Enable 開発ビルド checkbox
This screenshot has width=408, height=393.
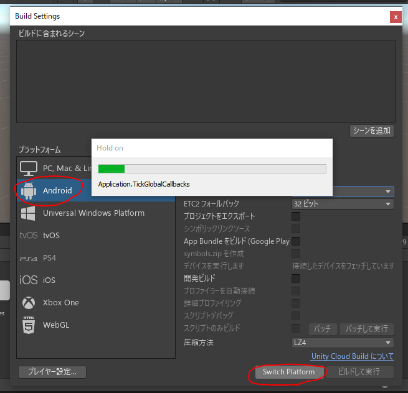click(296, 279)
